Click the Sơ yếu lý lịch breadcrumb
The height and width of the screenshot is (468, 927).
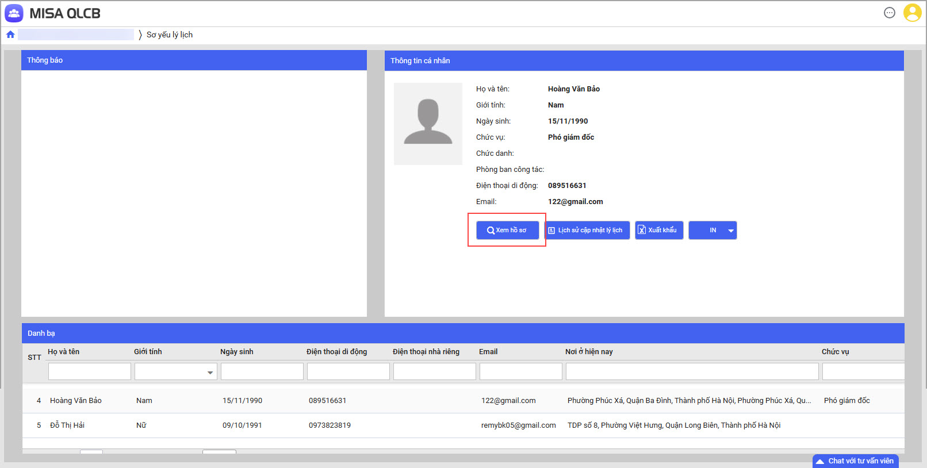[170, 34]
